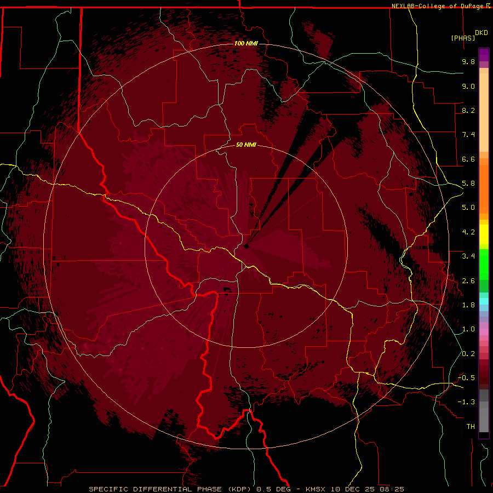Click the [PHAS] legend unit label
493x493 pixels.
463,38
